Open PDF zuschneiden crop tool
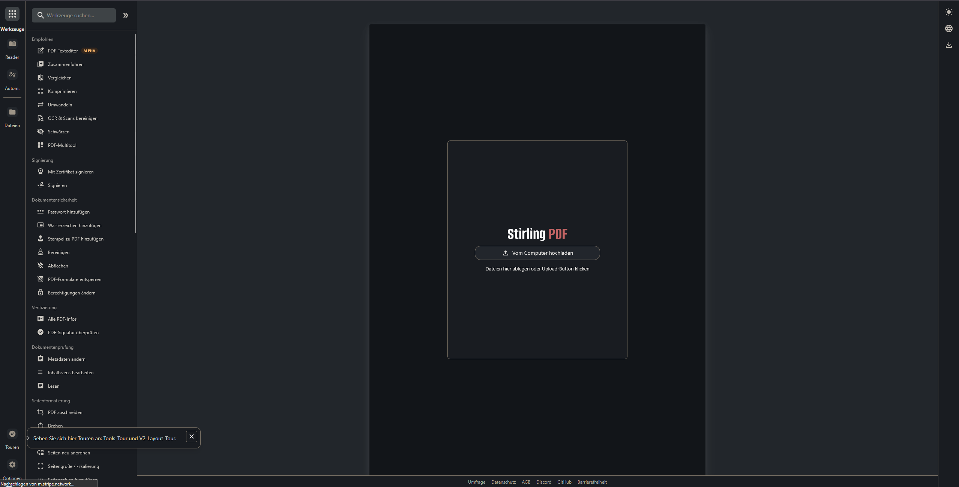This screenshot has width=959, height=487. click(65, 412)
